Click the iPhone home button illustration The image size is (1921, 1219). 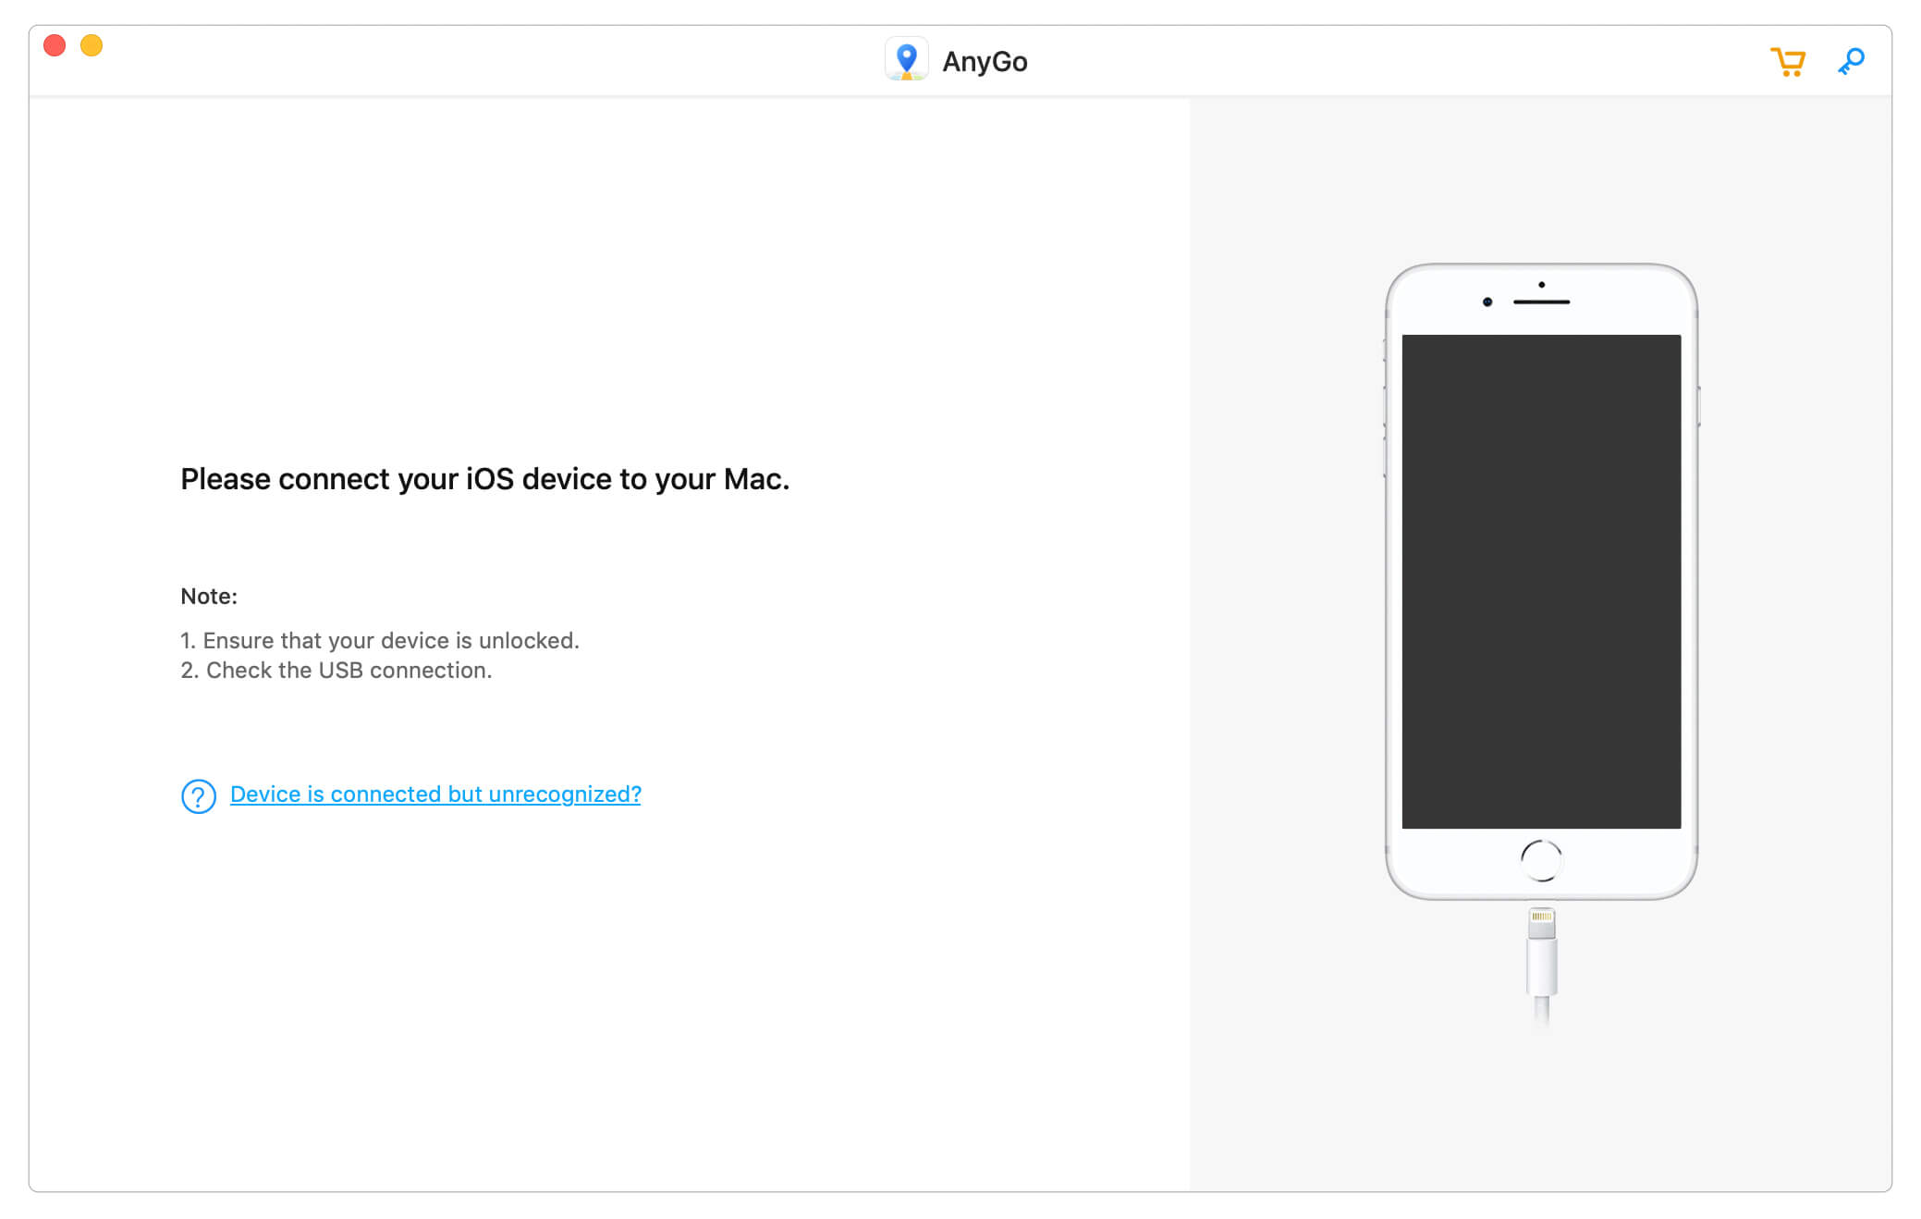[x=1541, y=860]
